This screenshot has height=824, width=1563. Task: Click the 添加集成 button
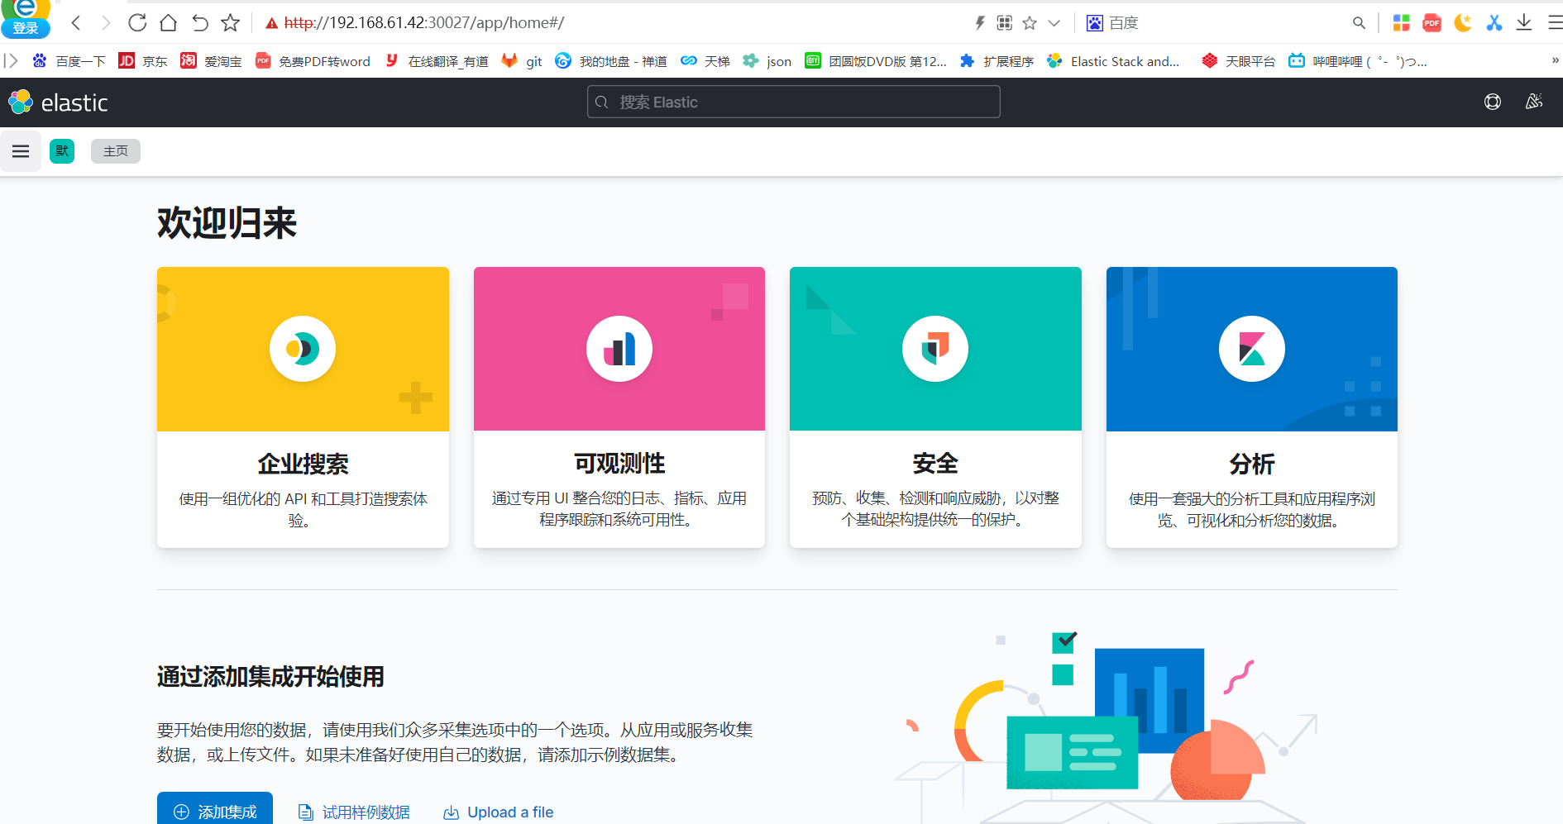click(x=215, y=812)
